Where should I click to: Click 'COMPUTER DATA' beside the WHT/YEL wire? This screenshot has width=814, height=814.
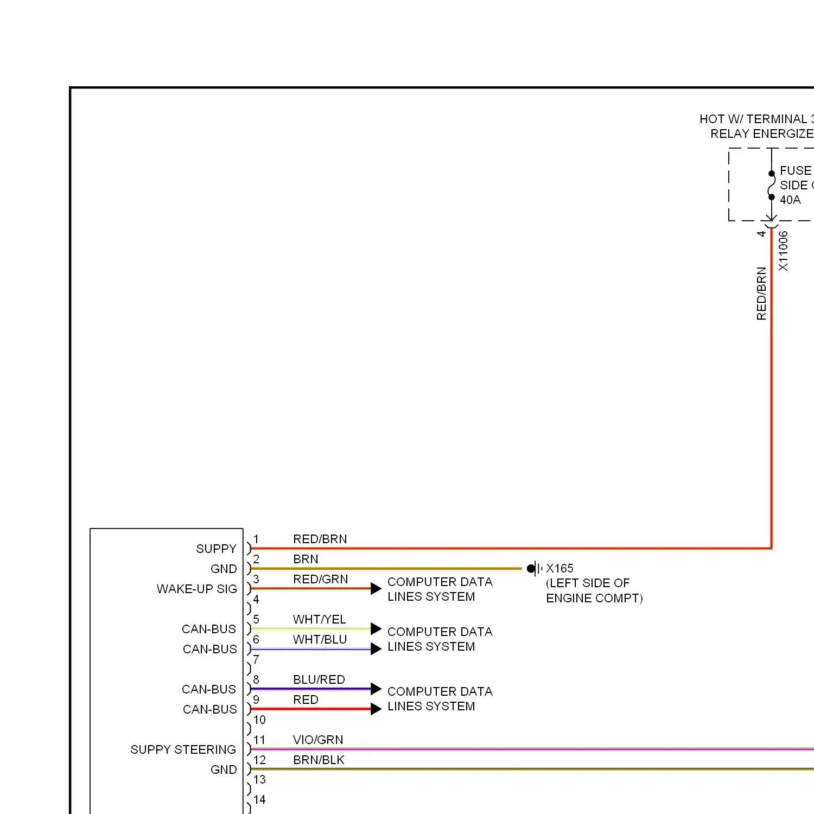coord(440,632)
